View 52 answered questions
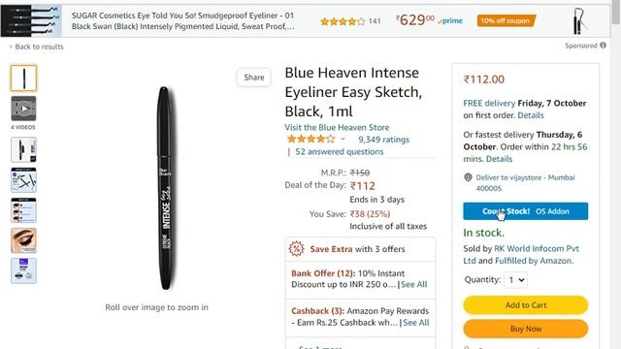This screenshot has width=621, height=349. (x=339, y=151)
